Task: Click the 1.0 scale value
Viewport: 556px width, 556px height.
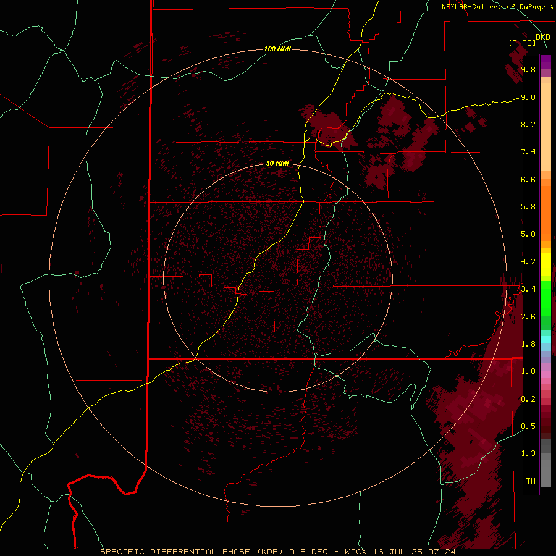Action: 528,371
